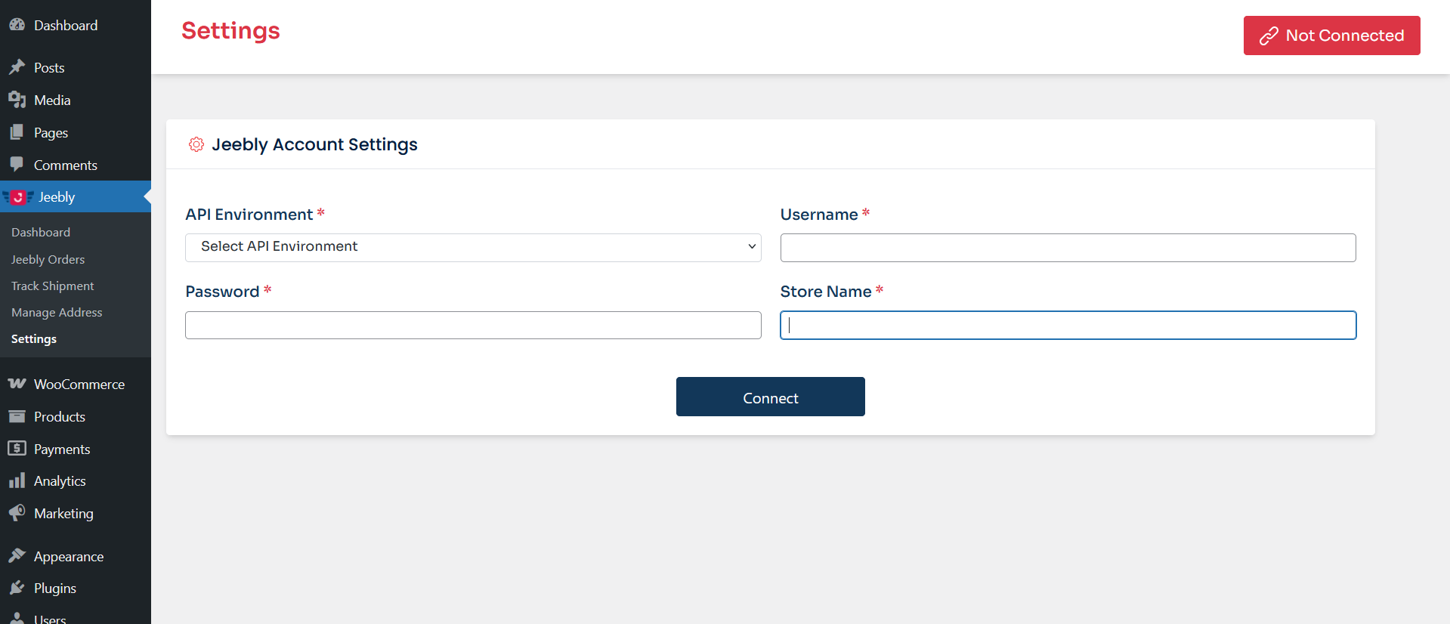Open the Plugins menu
Viewport: 1450px width, 624px height.
pos(76,588)
